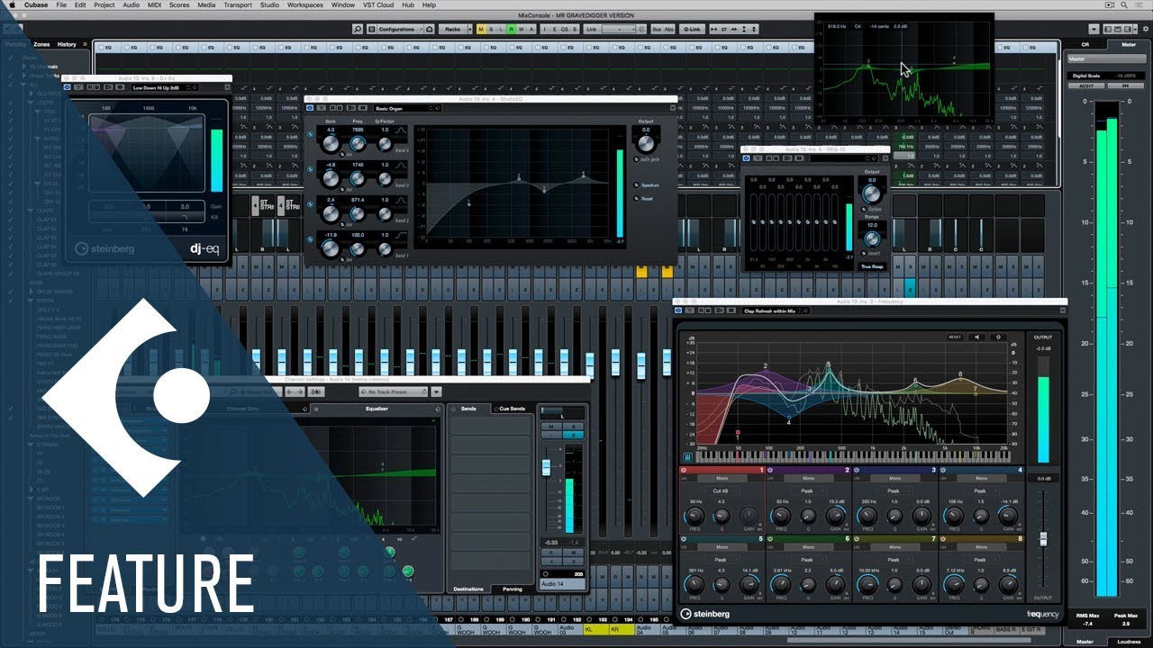Click StudioEQ band 1 filter shape icon
This screenshot has width=1153, height=648.
tap(401, 235)
